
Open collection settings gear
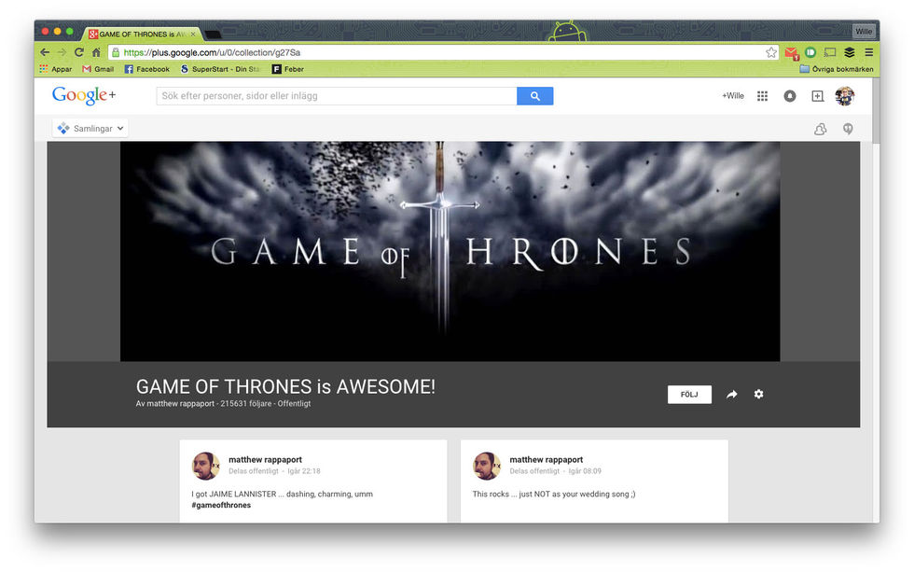point(758,395)
